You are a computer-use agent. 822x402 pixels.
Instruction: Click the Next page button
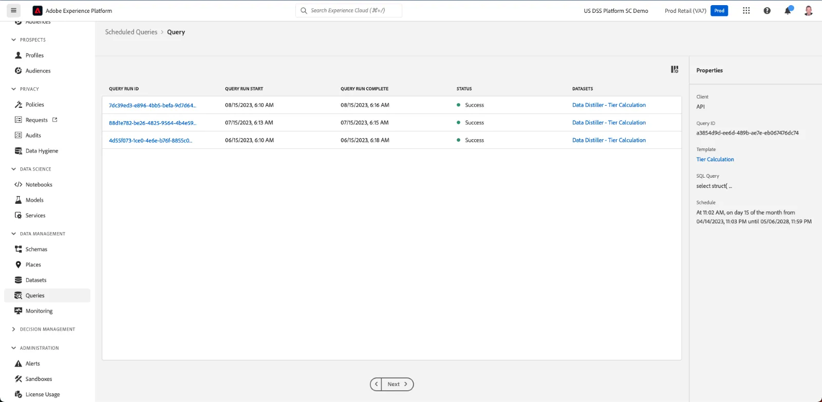[x=398, y=384]
